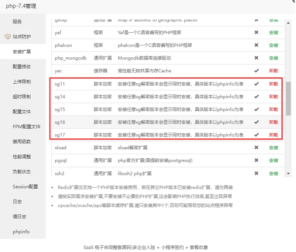This screenshot has height=252, width=296.
Task: Click the checkmark icon for sg11
Action: click(256, 84)
